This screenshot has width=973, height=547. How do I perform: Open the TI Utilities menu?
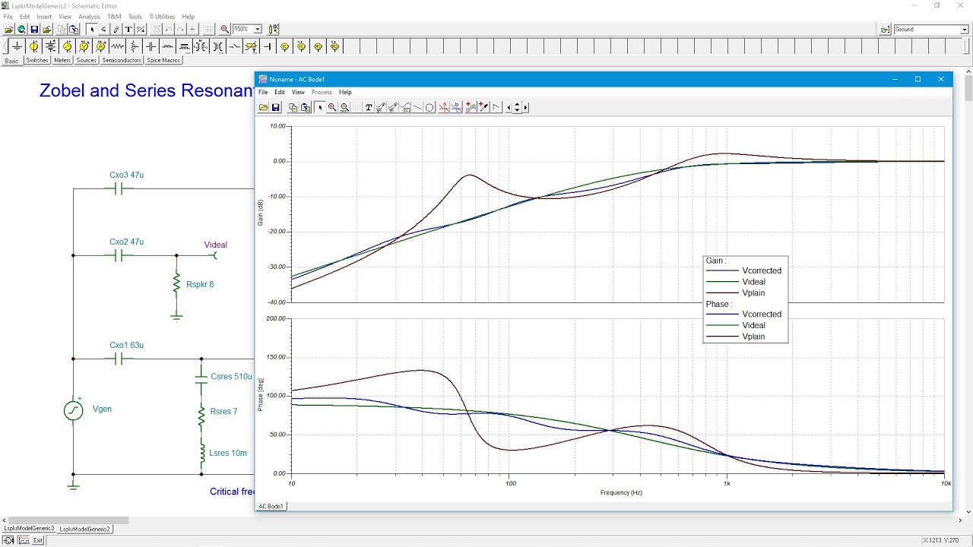click(162, 17)
